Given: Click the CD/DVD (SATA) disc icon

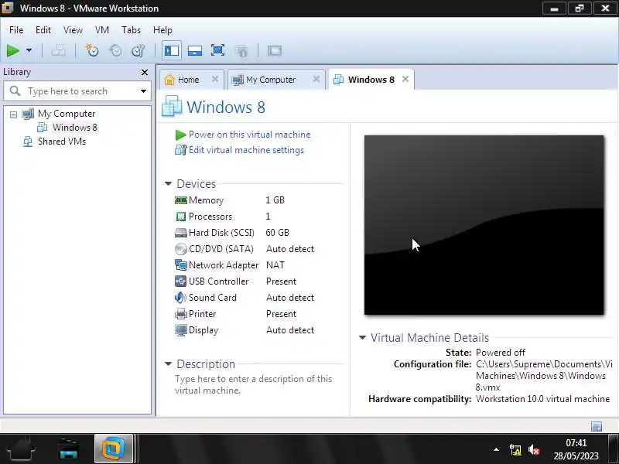Looking at the screenshot, I should [181, 249].
